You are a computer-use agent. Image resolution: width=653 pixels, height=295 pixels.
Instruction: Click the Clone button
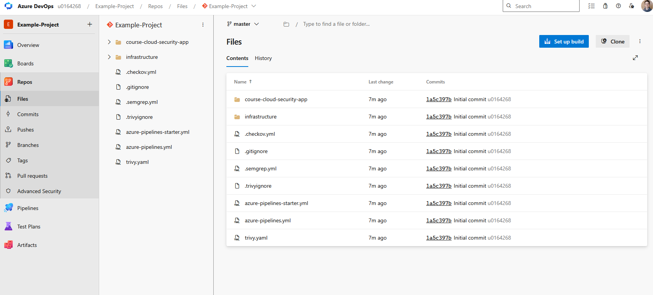613,42
